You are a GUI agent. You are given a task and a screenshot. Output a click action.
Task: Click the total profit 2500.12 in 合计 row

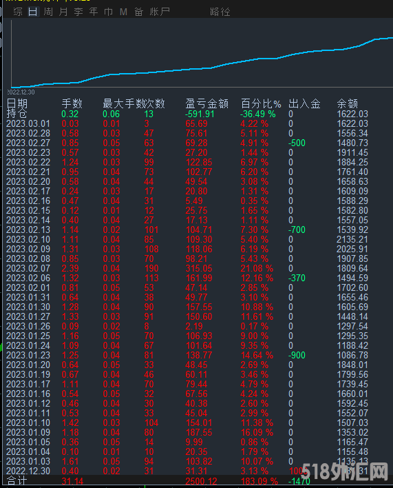coord(201,482)
